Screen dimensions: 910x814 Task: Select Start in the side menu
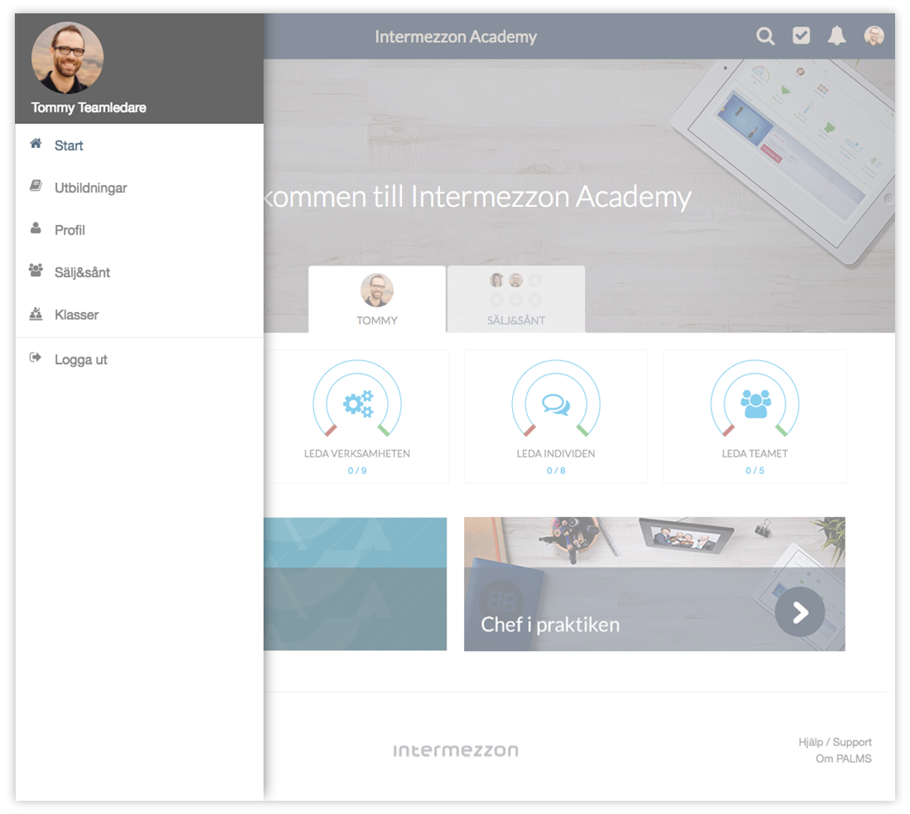tap(139, 145)
